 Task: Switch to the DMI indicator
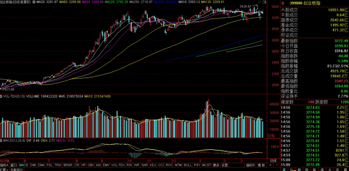click(33, 165)
